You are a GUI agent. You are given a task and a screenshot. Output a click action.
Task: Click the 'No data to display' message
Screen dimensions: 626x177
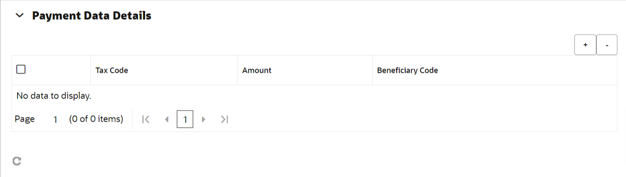tap(54, 96)
